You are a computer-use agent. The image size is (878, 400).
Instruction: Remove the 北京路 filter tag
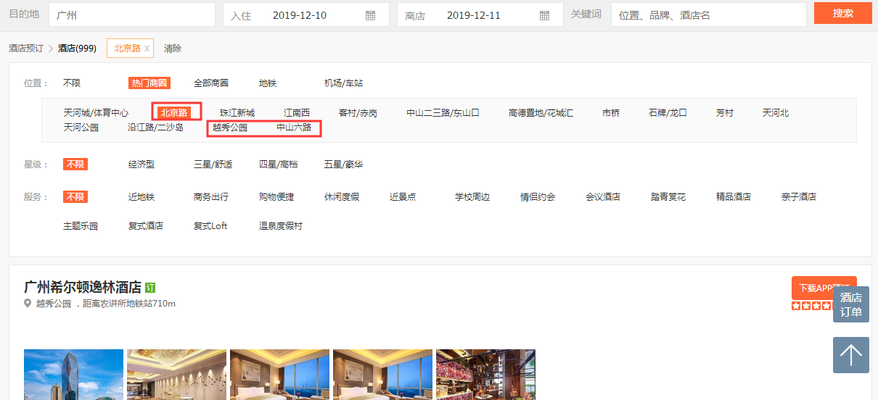pos(147,49)
